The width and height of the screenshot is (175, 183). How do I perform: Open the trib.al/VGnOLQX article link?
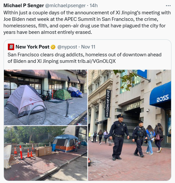click(97, 61)
